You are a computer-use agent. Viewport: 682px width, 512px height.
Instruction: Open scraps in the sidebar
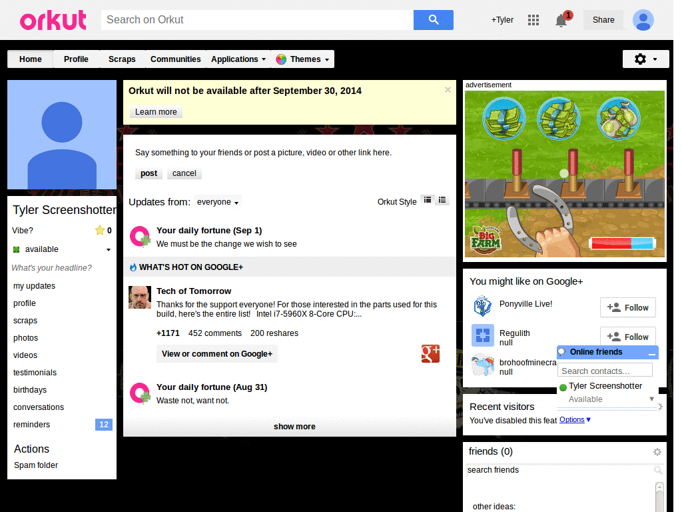tap(25, 321)
